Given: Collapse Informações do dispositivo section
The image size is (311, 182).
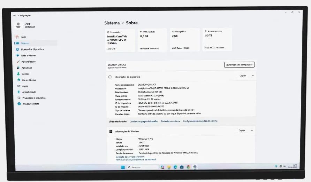Looking at the screenshot, I should (x=253, y=76).
